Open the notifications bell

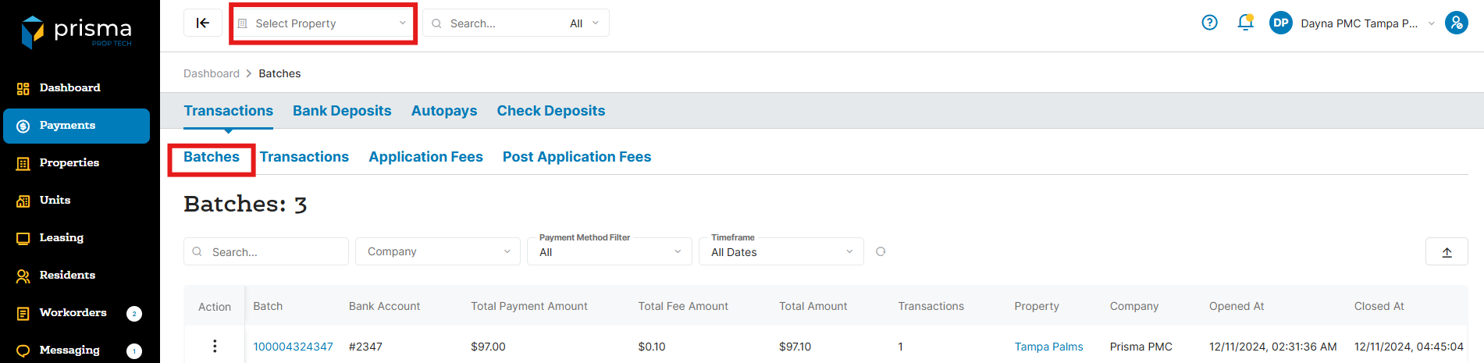coord(1245,23)
